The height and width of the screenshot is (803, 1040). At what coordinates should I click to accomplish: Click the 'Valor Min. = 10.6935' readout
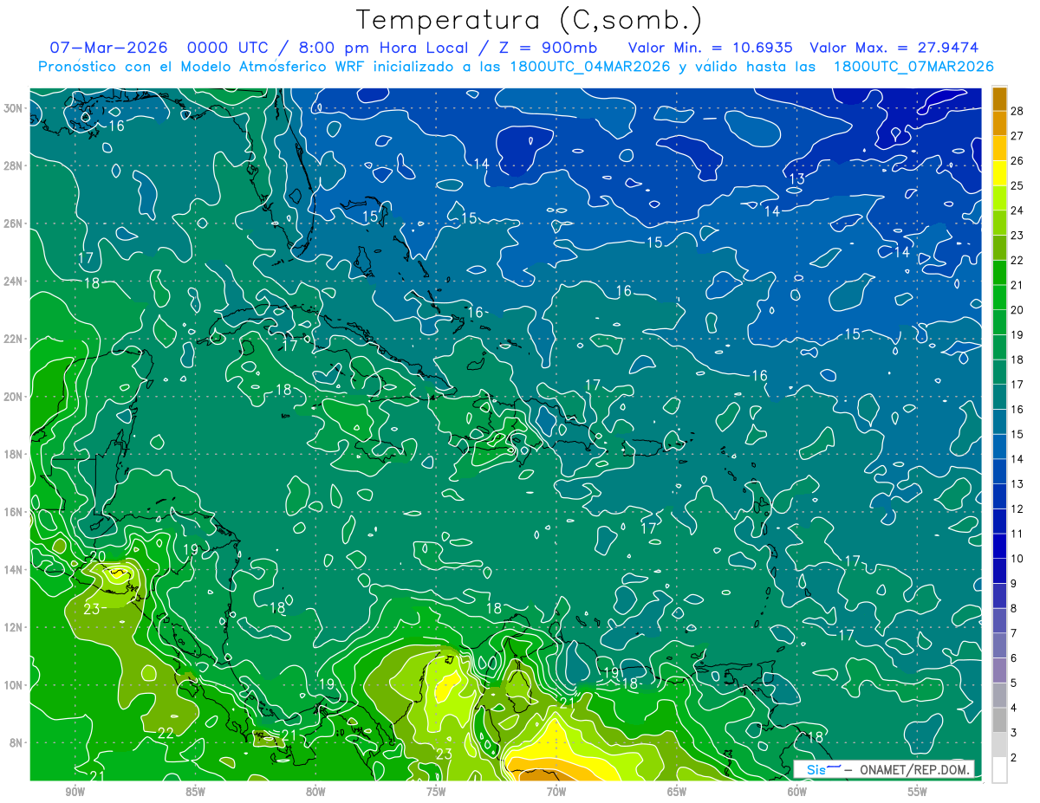pos(709,48)
